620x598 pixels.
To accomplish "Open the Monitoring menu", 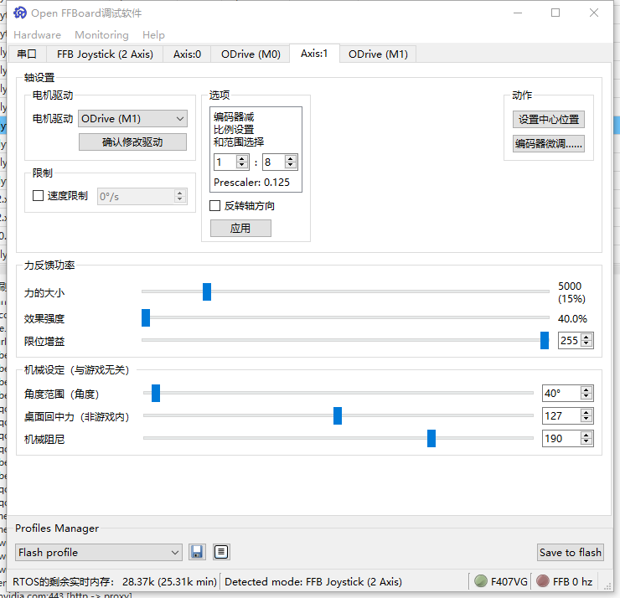I will pyautogui.click(x=101, y=35).
